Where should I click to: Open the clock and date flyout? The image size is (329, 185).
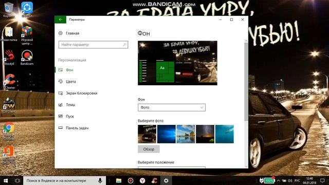tap(309, 180)
